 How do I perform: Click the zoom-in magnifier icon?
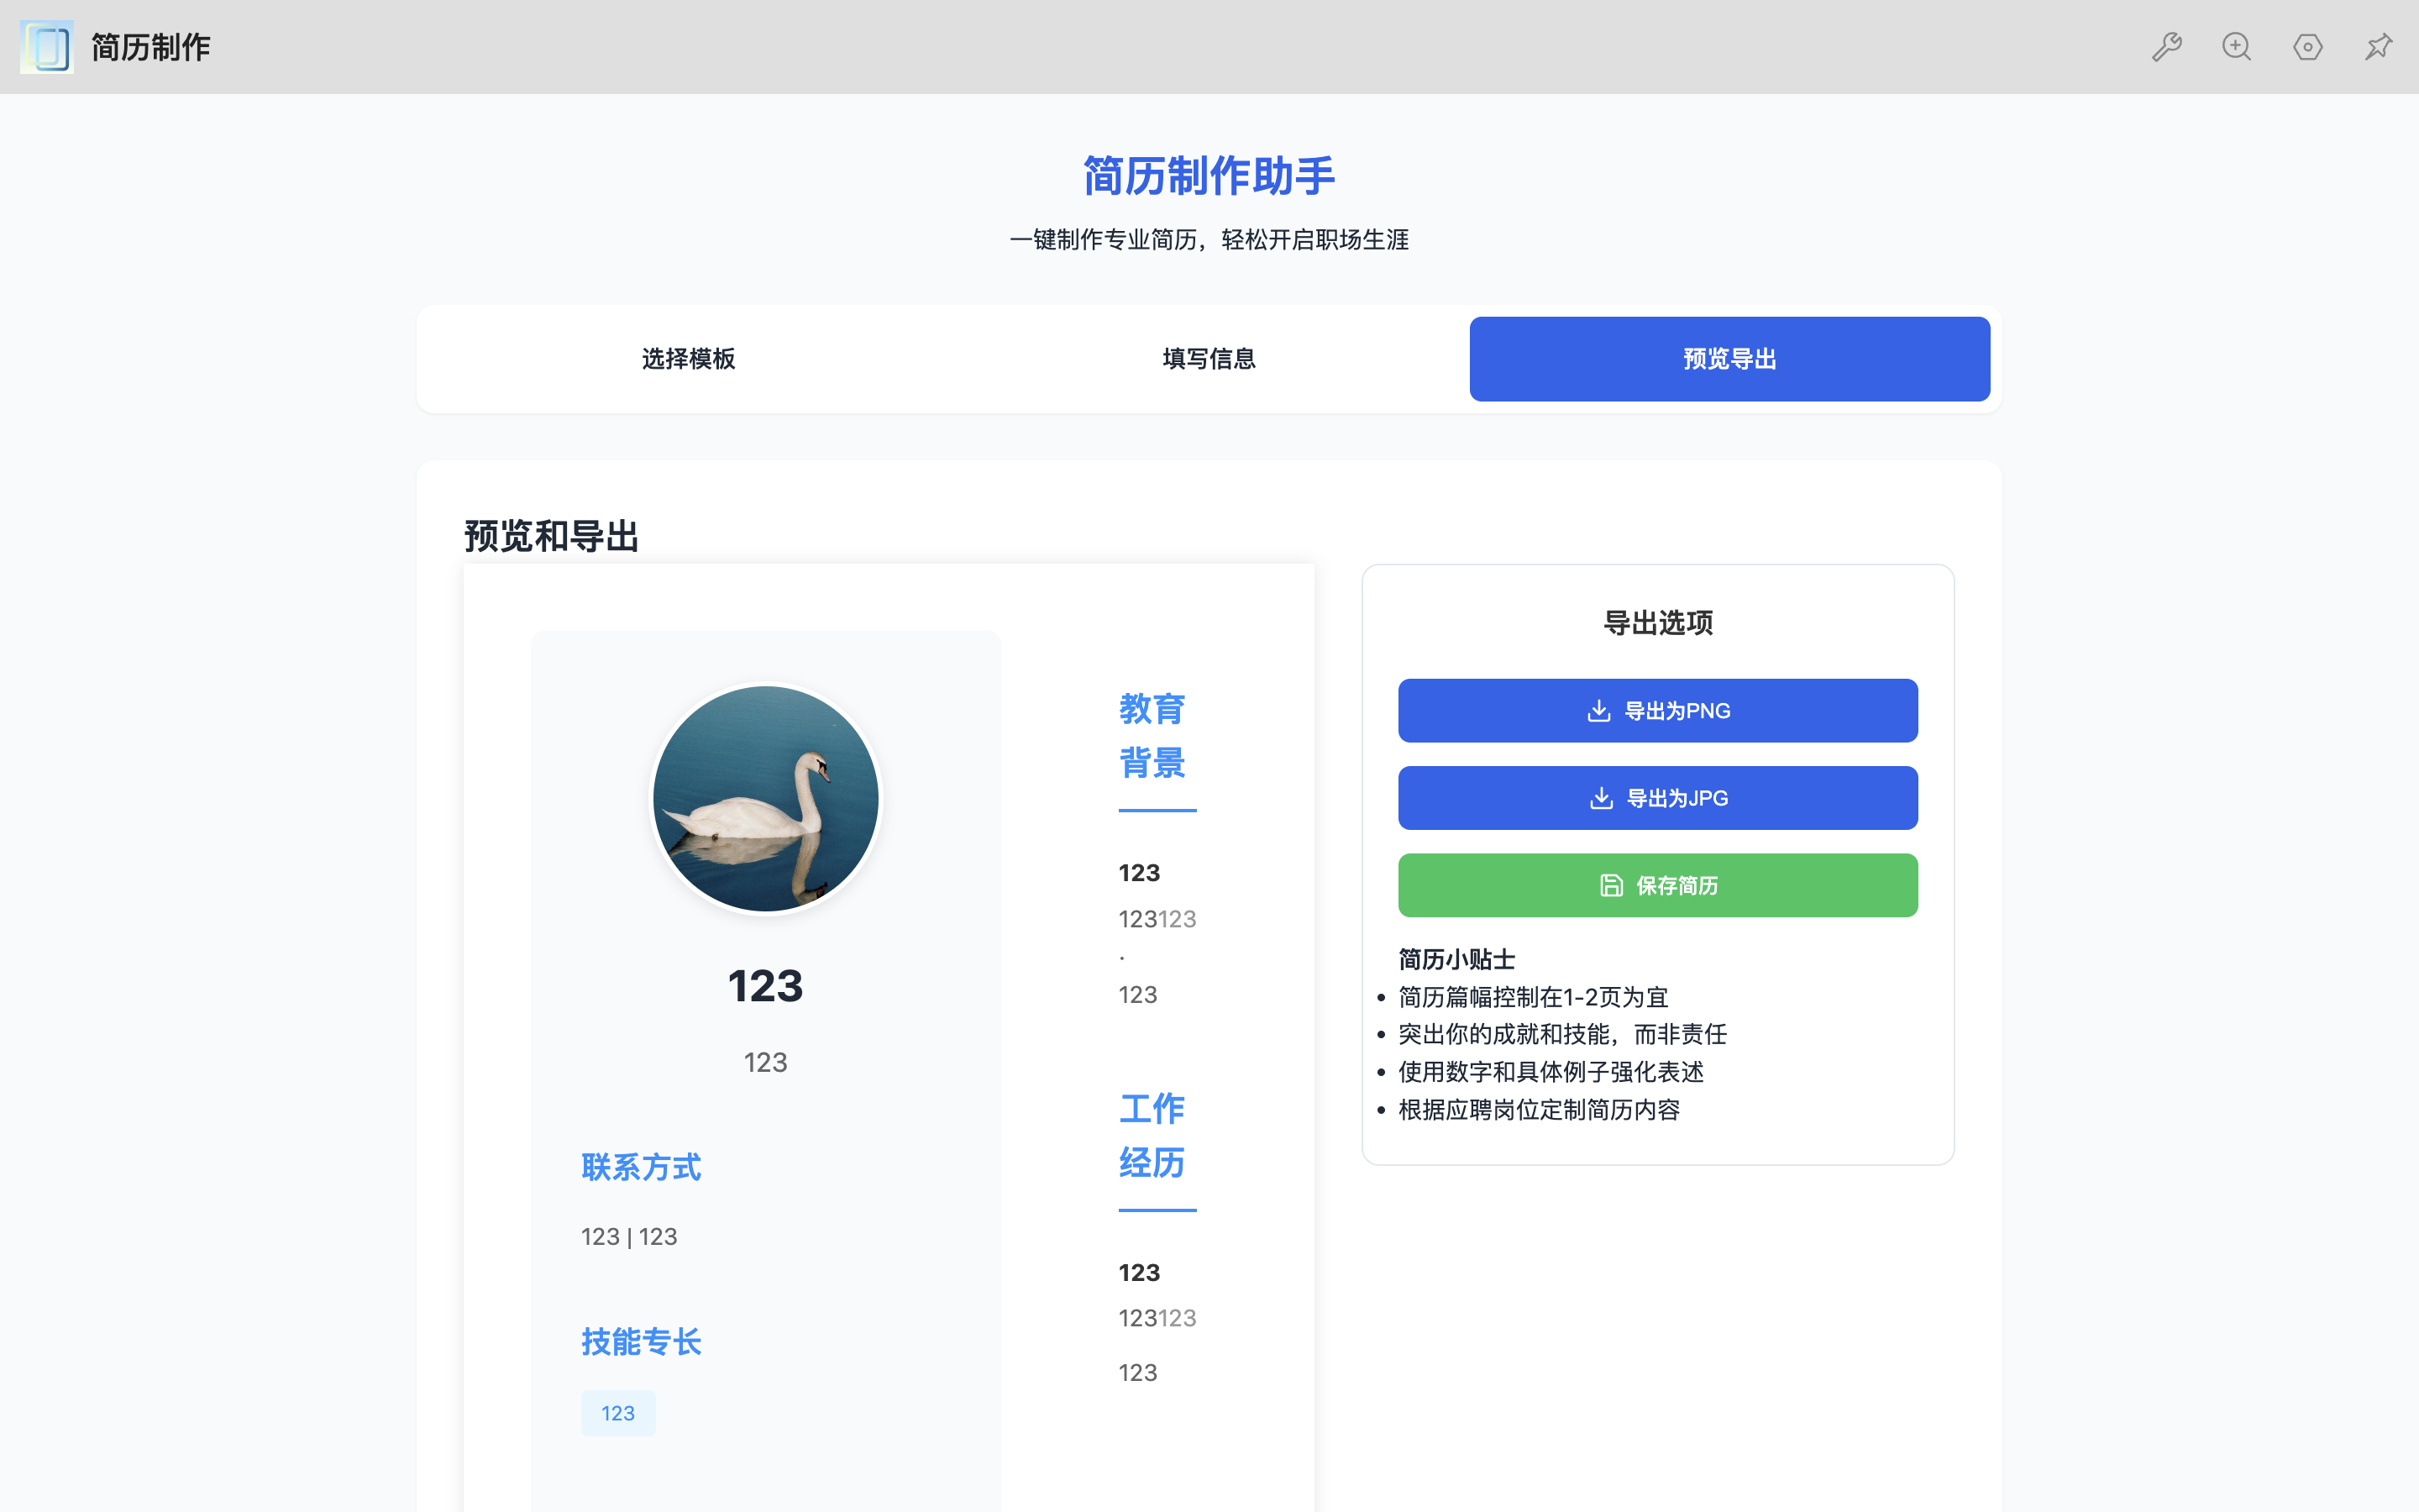[2236, 47]
